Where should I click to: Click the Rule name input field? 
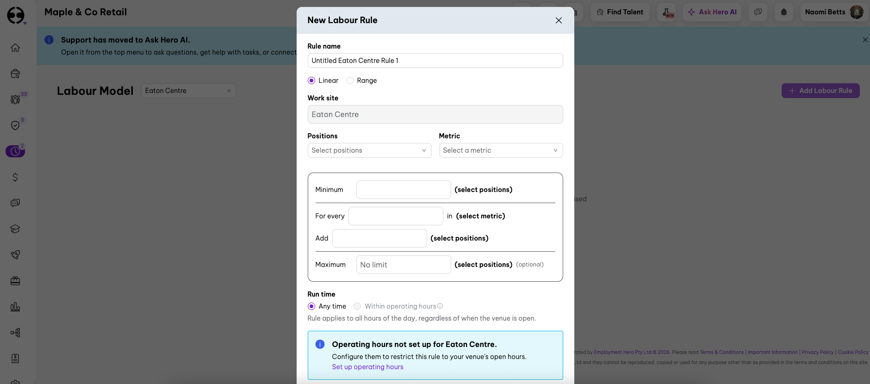pyautogui.click(x=435, y=61)
